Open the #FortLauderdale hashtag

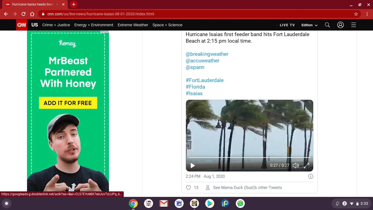pyautogui.click(x=205, y=80)
